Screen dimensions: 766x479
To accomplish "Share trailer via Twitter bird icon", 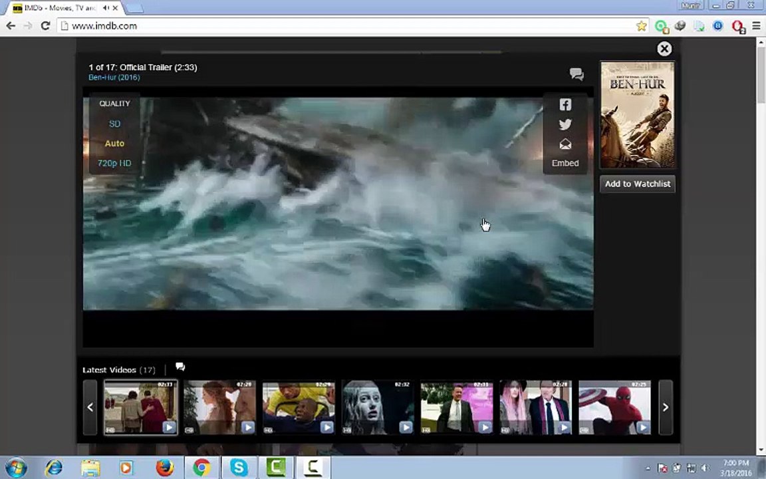I will pyautogui.click(x=565, y=124).
